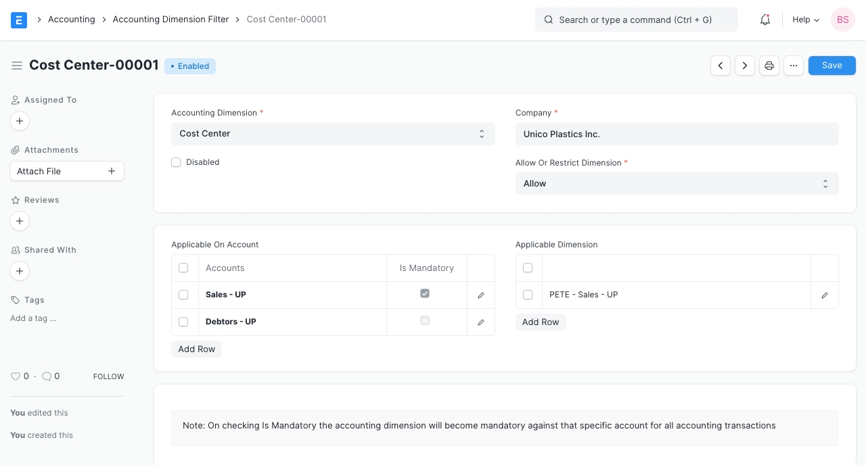The height and width of the screenshot is (465, 866).
Task: Toggle the sidebar hamburger icon
Action: (x=17, y=66)
